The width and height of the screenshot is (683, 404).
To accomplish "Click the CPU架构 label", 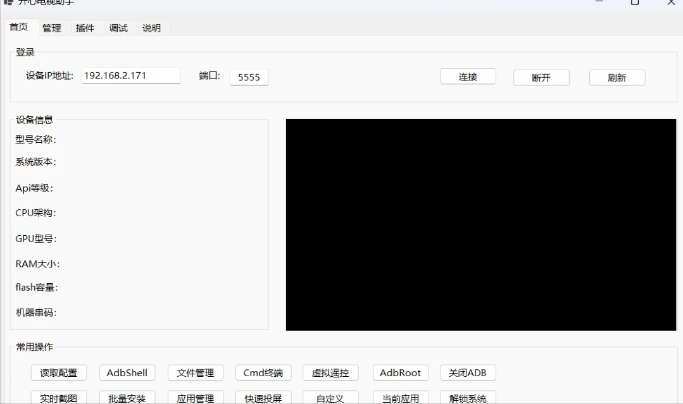I will click(x=35, y=212).
